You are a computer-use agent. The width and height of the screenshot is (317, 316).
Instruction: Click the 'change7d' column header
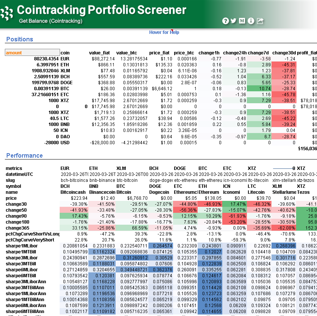tap(258, 53)
